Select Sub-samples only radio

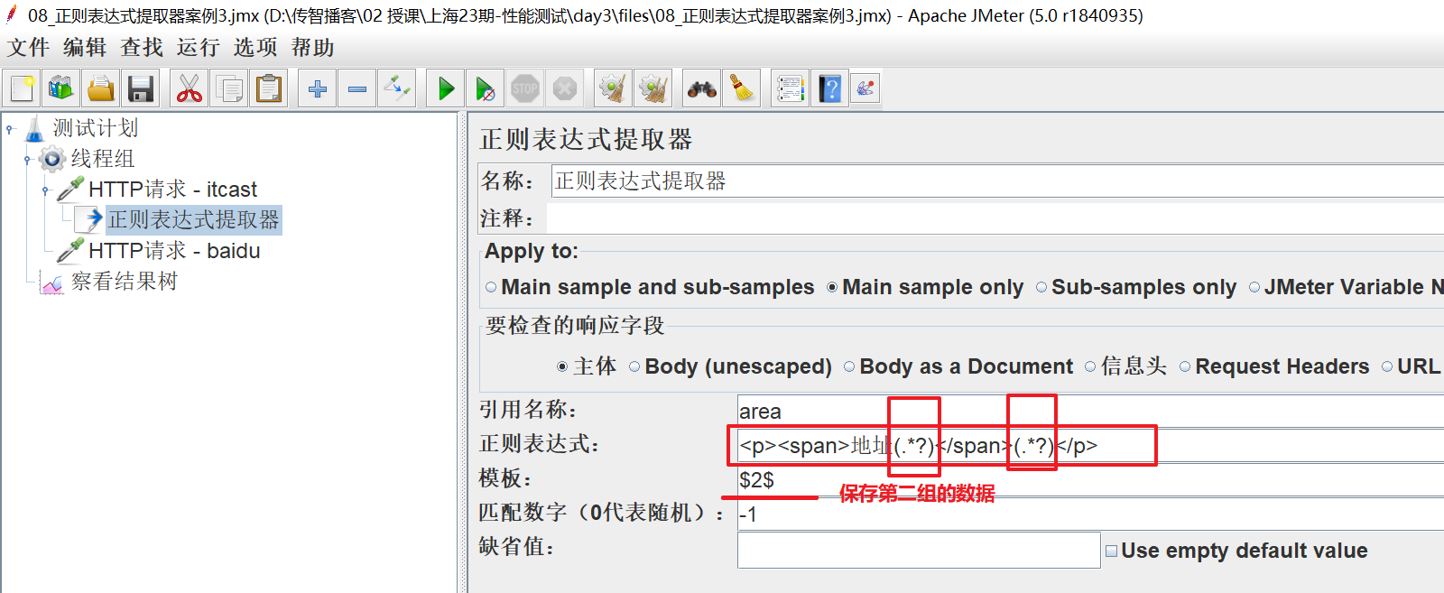tap(1041, 288)
